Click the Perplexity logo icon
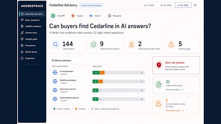Screen dimensions: 221x124 [109, 16]
